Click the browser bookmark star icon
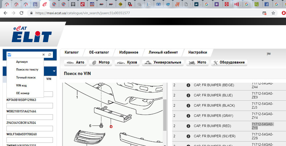Screen dimensions: 286x146 click(x=273, y=13)
